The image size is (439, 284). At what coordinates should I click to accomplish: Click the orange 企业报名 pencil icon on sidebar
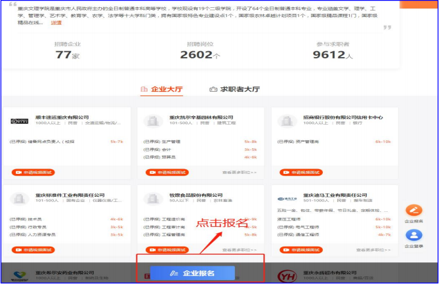point(413,211)
